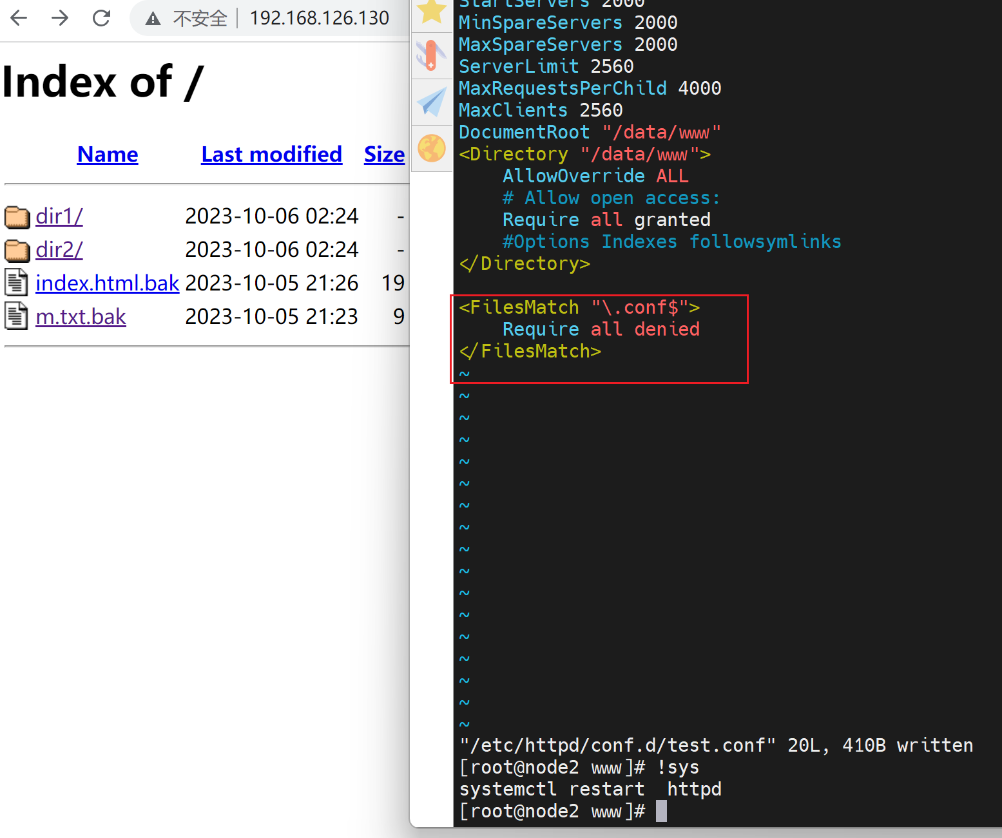This screenshot has width=1002, height=838.
Task: Open the index.html.bak file link
Action: pos(107,283)
